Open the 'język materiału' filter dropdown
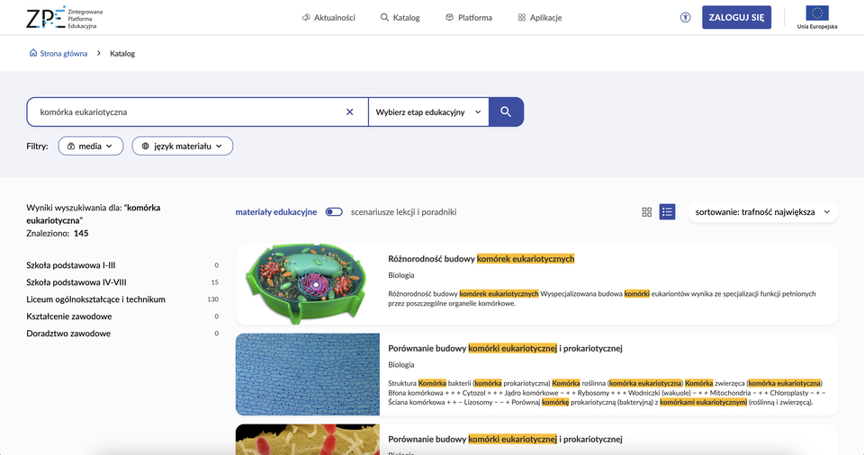Viewport: 864px width, 455px height. [x=182, y=146]
